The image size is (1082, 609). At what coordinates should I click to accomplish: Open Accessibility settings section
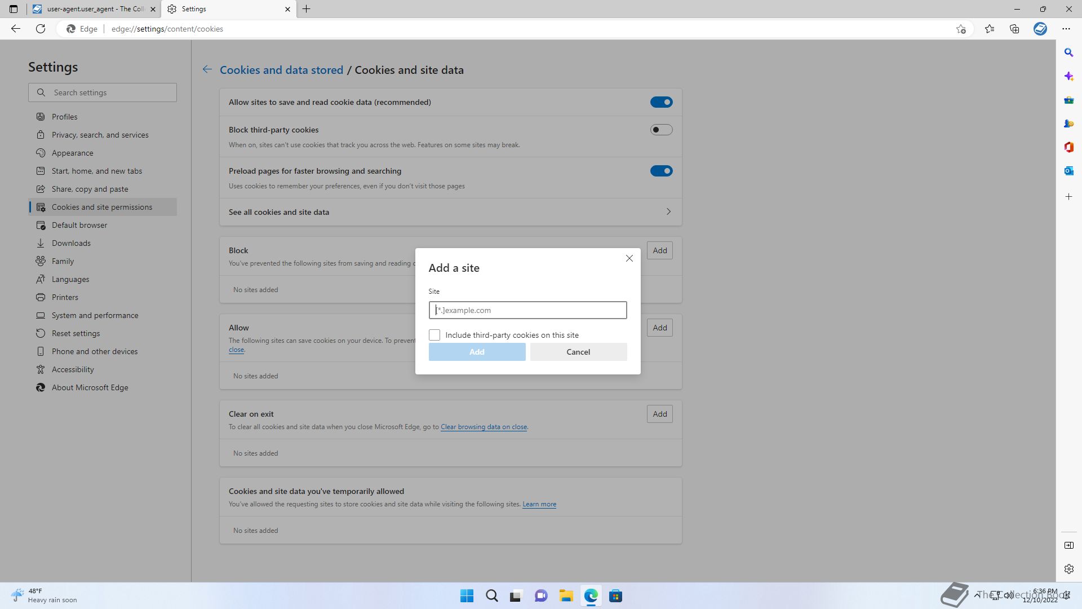pos(103,369)
